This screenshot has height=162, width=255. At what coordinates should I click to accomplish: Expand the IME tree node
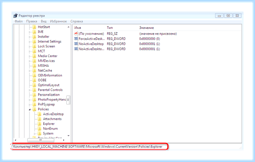point(30,32)
